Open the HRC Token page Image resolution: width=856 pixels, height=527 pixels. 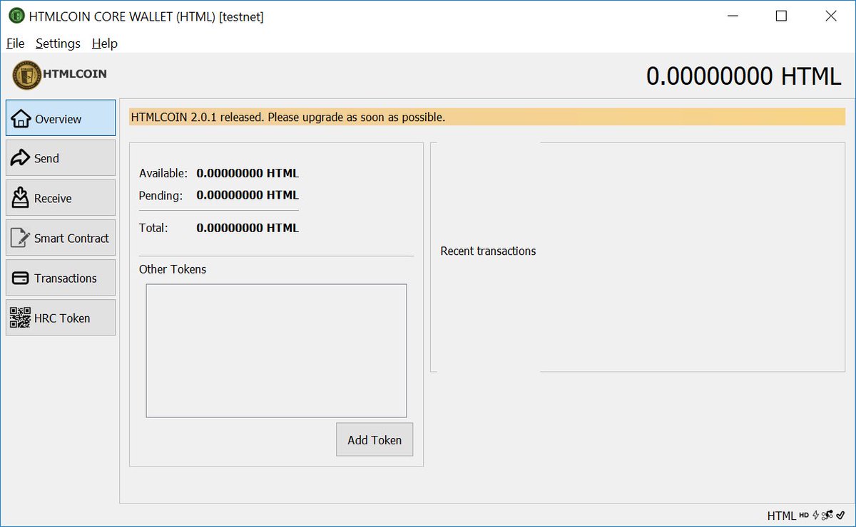(x=61, y=318)
